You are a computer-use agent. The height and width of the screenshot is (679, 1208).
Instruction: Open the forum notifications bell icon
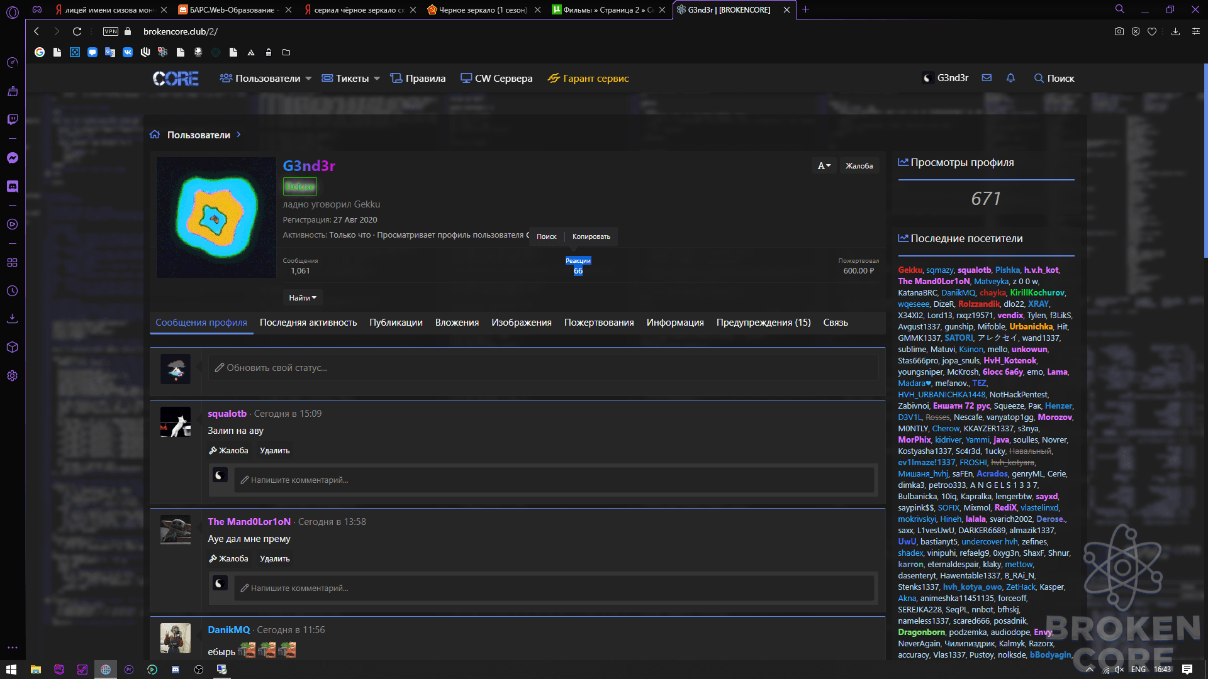coord(1010,78)
